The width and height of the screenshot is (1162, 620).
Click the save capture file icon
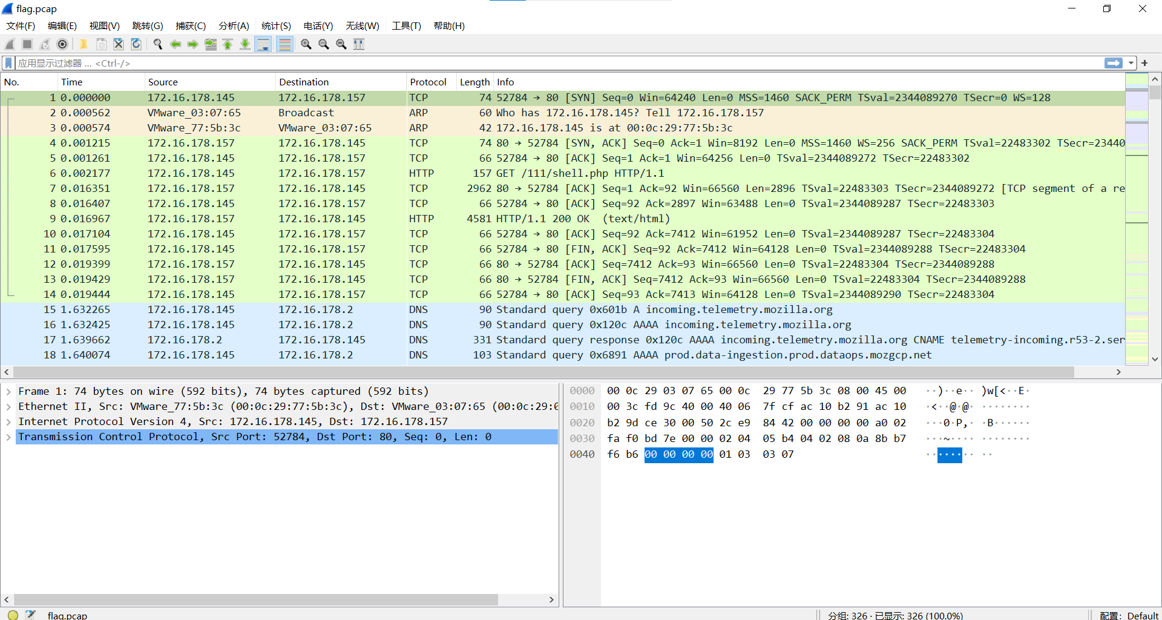click(x=101, y=44)
